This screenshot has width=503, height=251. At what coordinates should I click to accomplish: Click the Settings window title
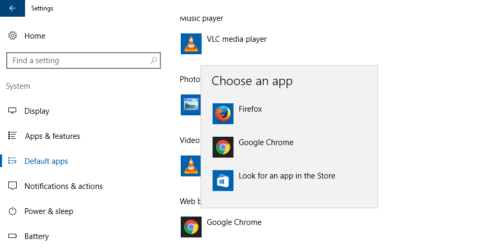click(42, 8)
